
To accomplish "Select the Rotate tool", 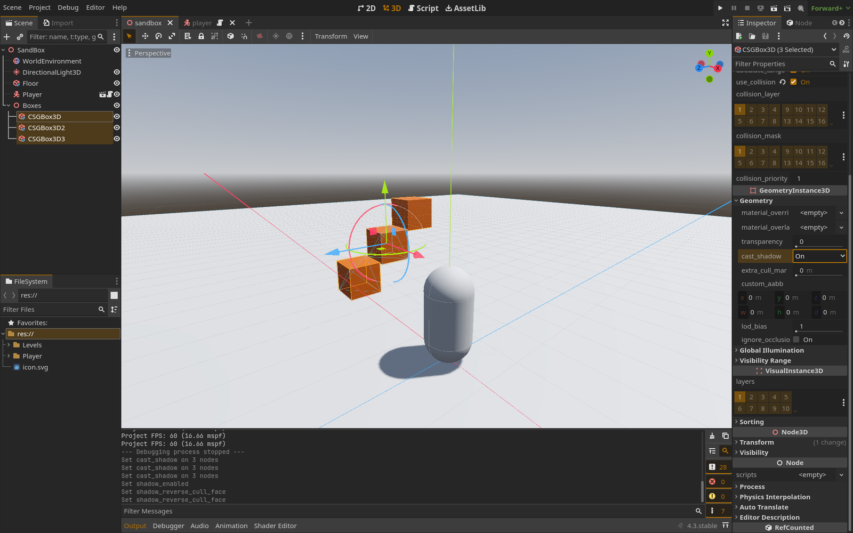I will (x=158, y=36).
